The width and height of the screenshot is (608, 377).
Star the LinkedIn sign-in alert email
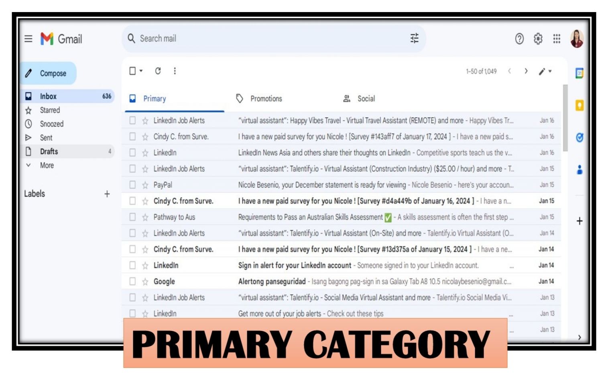tap(145, 265)
